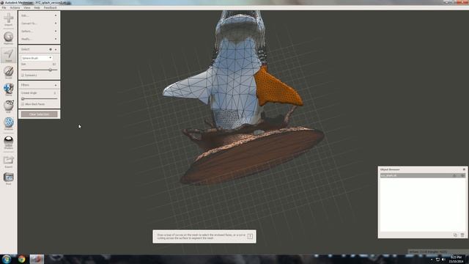Viewport: 469px width, 264px height.
Task: Expand the Modify submenu
Action: click(39, 39)
